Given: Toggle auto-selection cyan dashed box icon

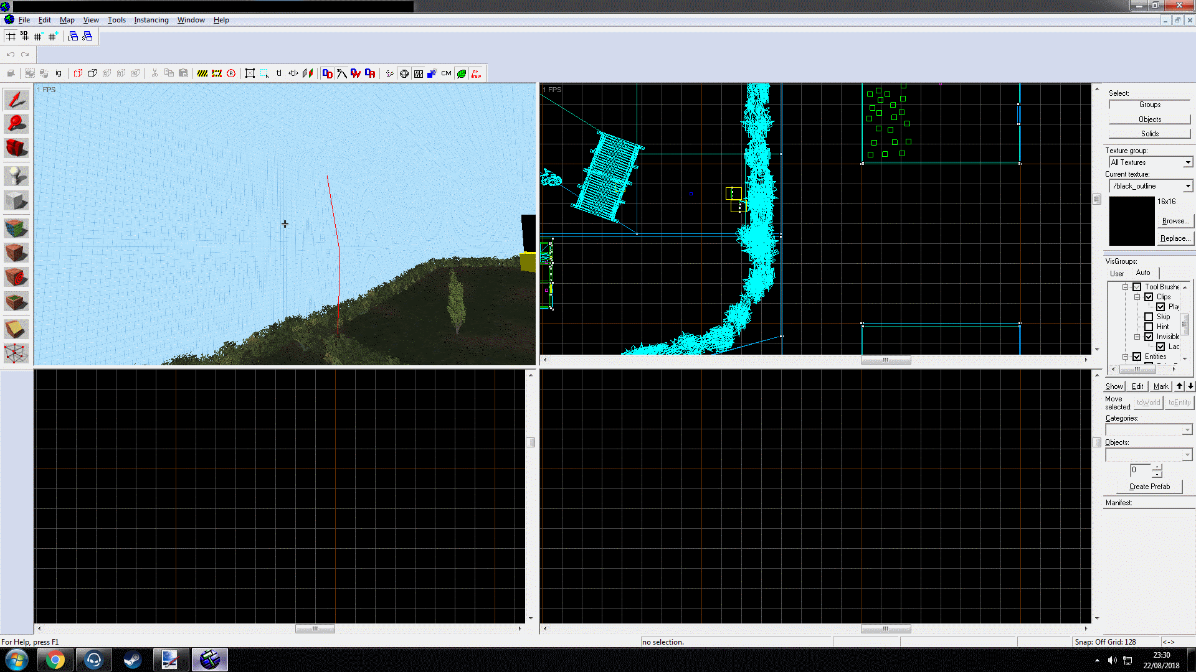Looking at the screenshot, I should pos(264,73).
